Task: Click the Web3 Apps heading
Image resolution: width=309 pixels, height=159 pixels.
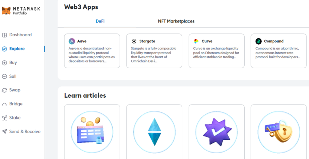Action: click(x=81, y=7)
